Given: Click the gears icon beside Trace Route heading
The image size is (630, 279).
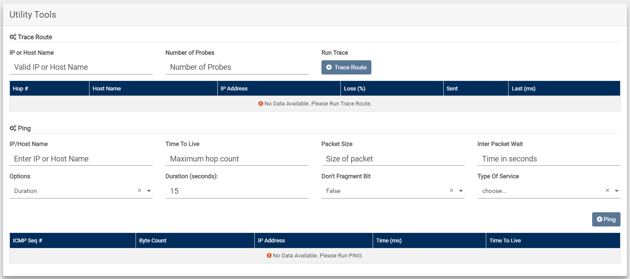Looking at the screenshot, I should pos(13,37).
